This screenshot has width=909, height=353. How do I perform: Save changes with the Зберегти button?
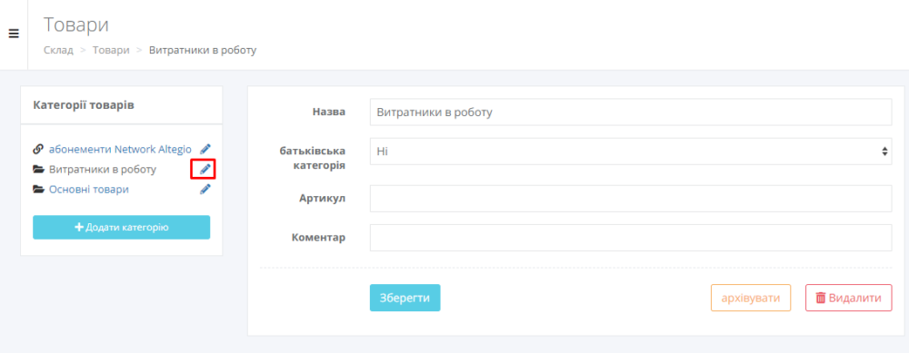[405, 298]
